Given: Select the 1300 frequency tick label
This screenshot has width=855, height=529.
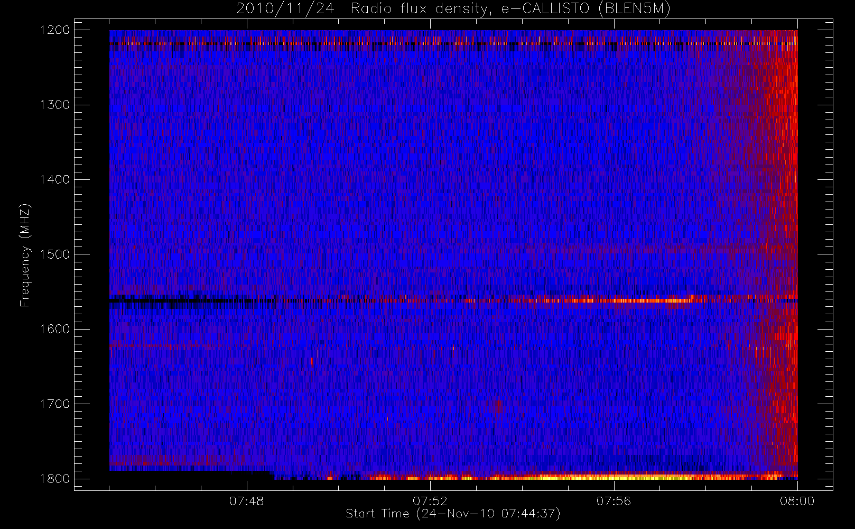Looking at the screenshot, I should (x=55, y=105).
